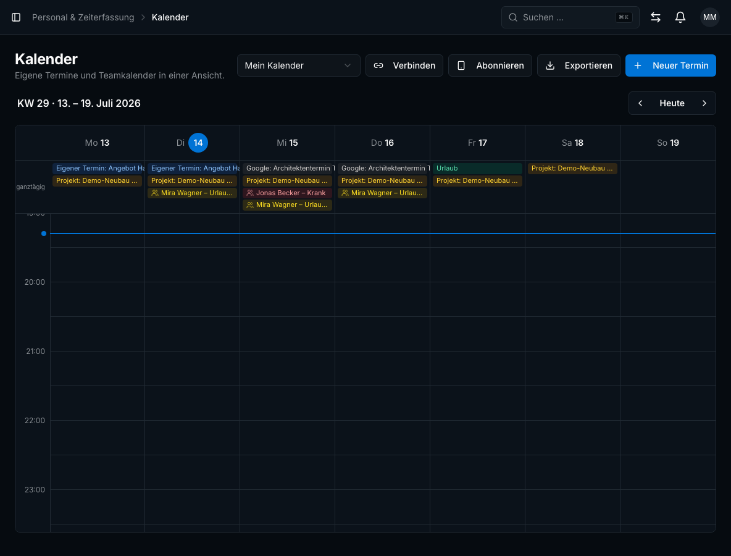This screenshot has height=556, width=731.
Task: Open Tuesday's Projekt: Demo-Neubau event
Action: (x=192, y=180)
